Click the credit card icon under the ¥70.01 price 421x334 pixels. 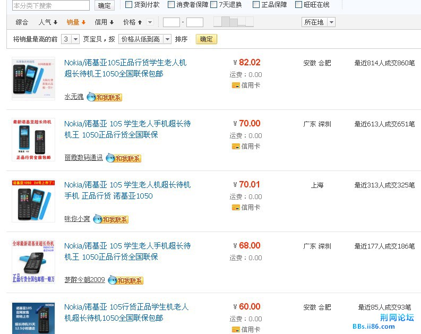coord(236,207)
